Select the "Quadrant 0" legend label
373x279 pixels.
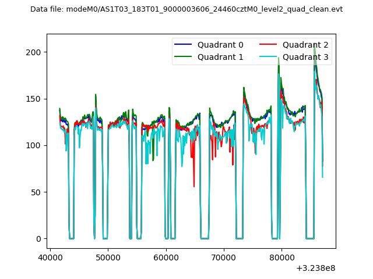(220, 45)
